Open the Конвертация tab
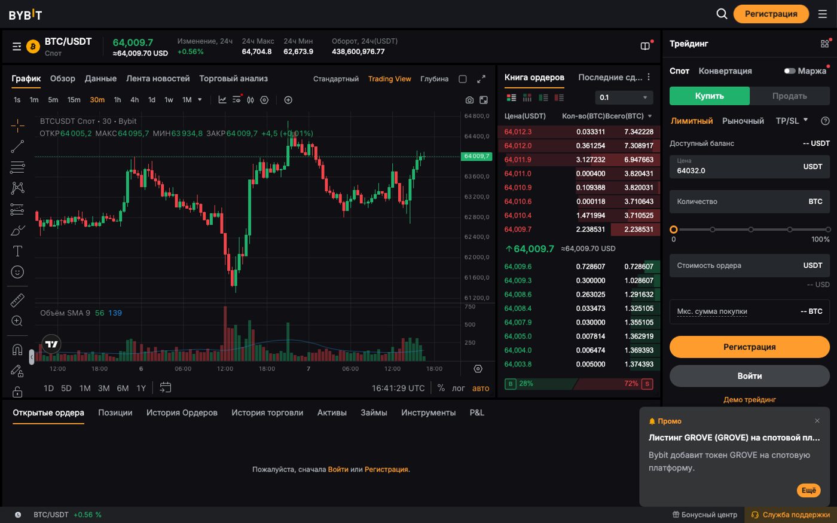The height and width of the screenshot is (523, 837). tap(725, 71)
